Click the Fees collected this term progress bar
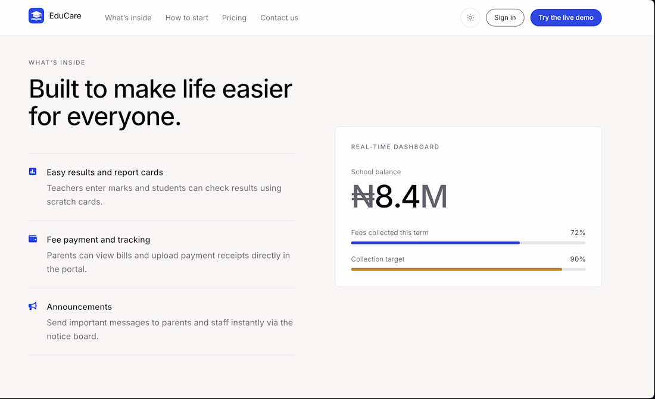Image resolution: width=655 pixels, height=399 pixels. (468, 243)
